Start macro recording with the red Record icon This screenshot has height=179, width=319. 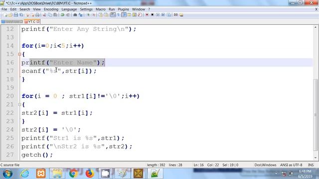click(147, 15)
